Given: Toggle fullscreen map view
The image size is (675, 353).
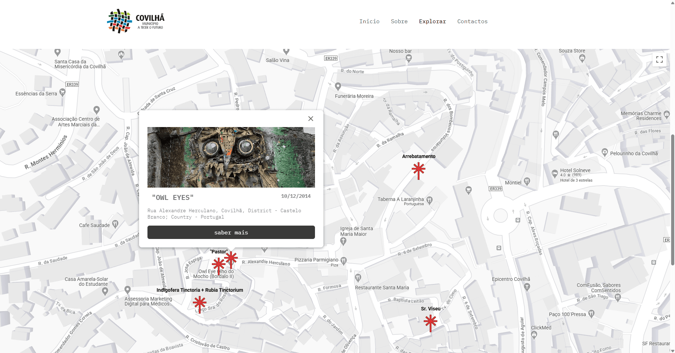Looking at the screenshot, I should click(x=659, y=59).
